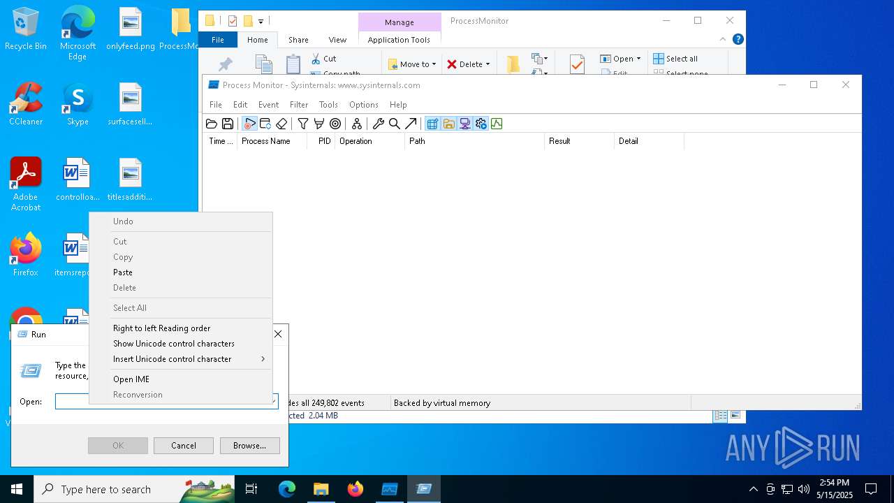Choose Paste from context menu
The height and width of the screenshot is (503, 894).
[x=180, y=272]
